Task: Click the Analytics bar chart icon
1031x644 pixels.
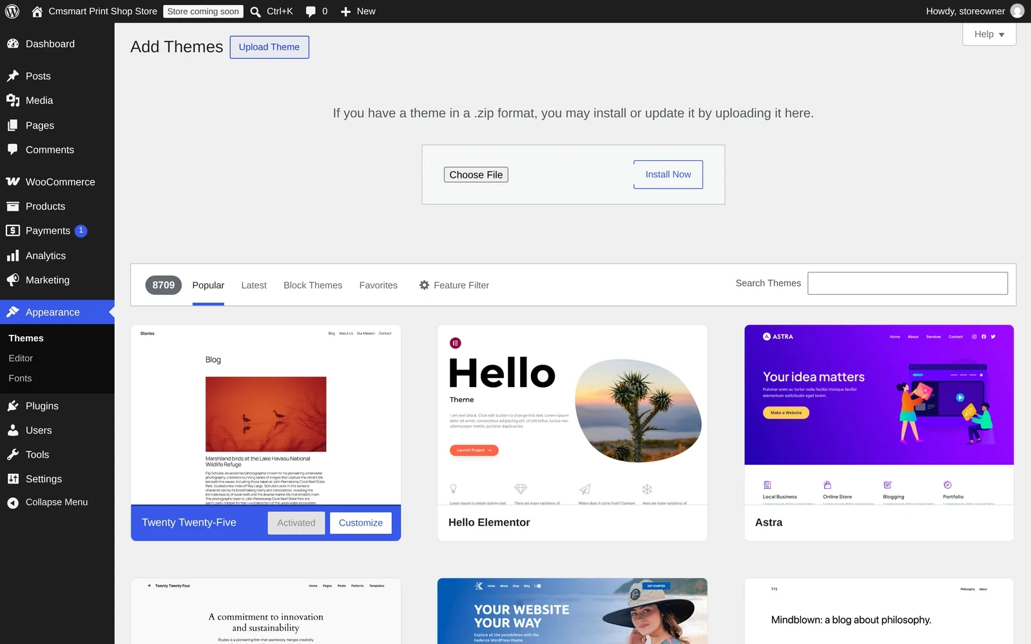Action: [x=13, y=256]
